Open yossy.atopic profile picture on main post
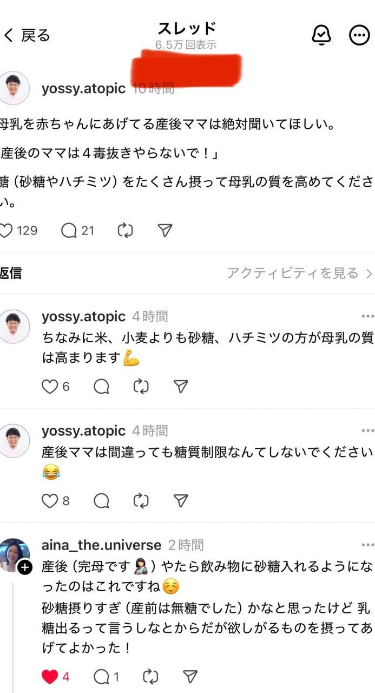 15,88
